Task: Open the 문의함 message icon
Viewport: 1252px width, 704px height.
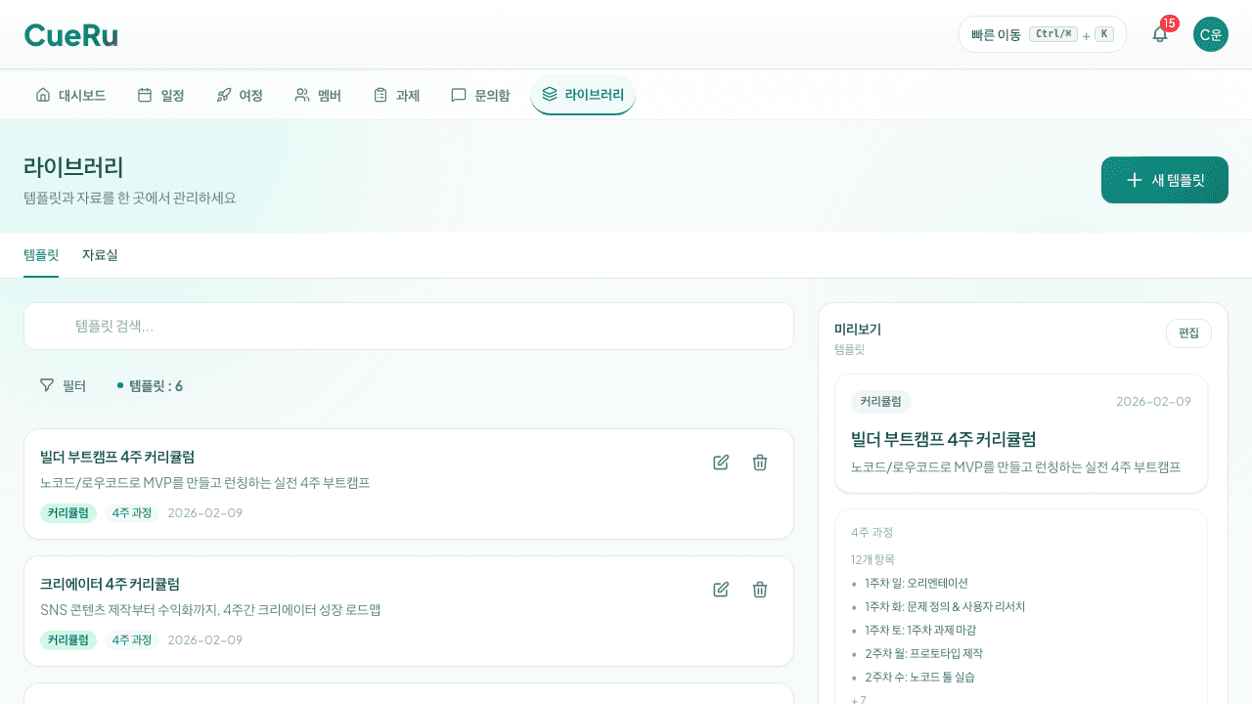Action: (458, 93)
